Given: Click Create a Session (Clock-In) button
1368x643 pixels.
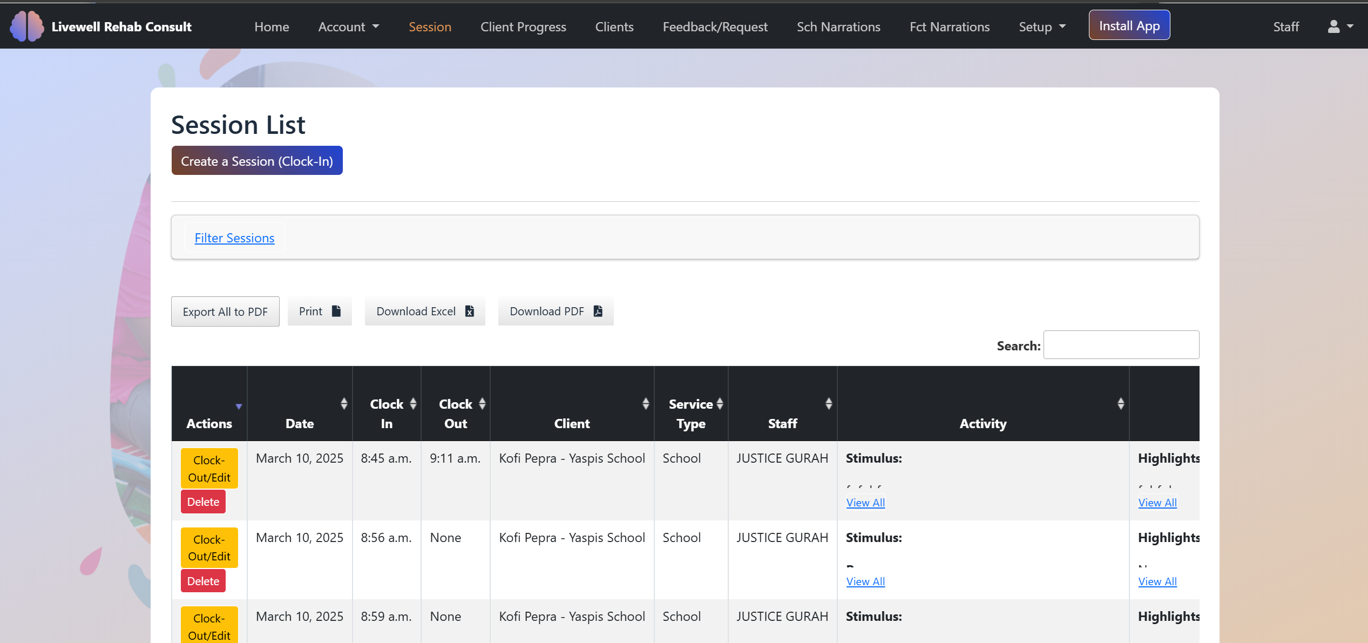Looking at the screenshot, I should 257,160.
